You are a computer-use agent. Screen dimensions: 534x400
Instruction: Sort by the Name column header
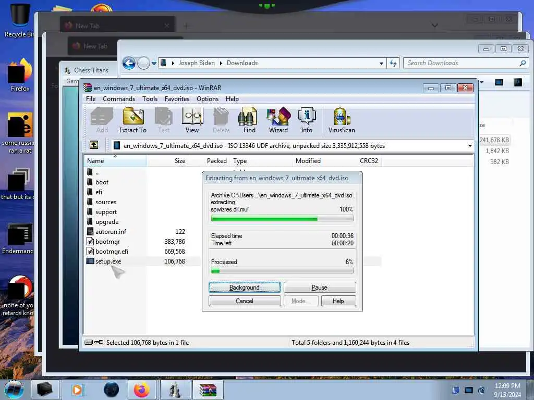[x=115, y=161]
